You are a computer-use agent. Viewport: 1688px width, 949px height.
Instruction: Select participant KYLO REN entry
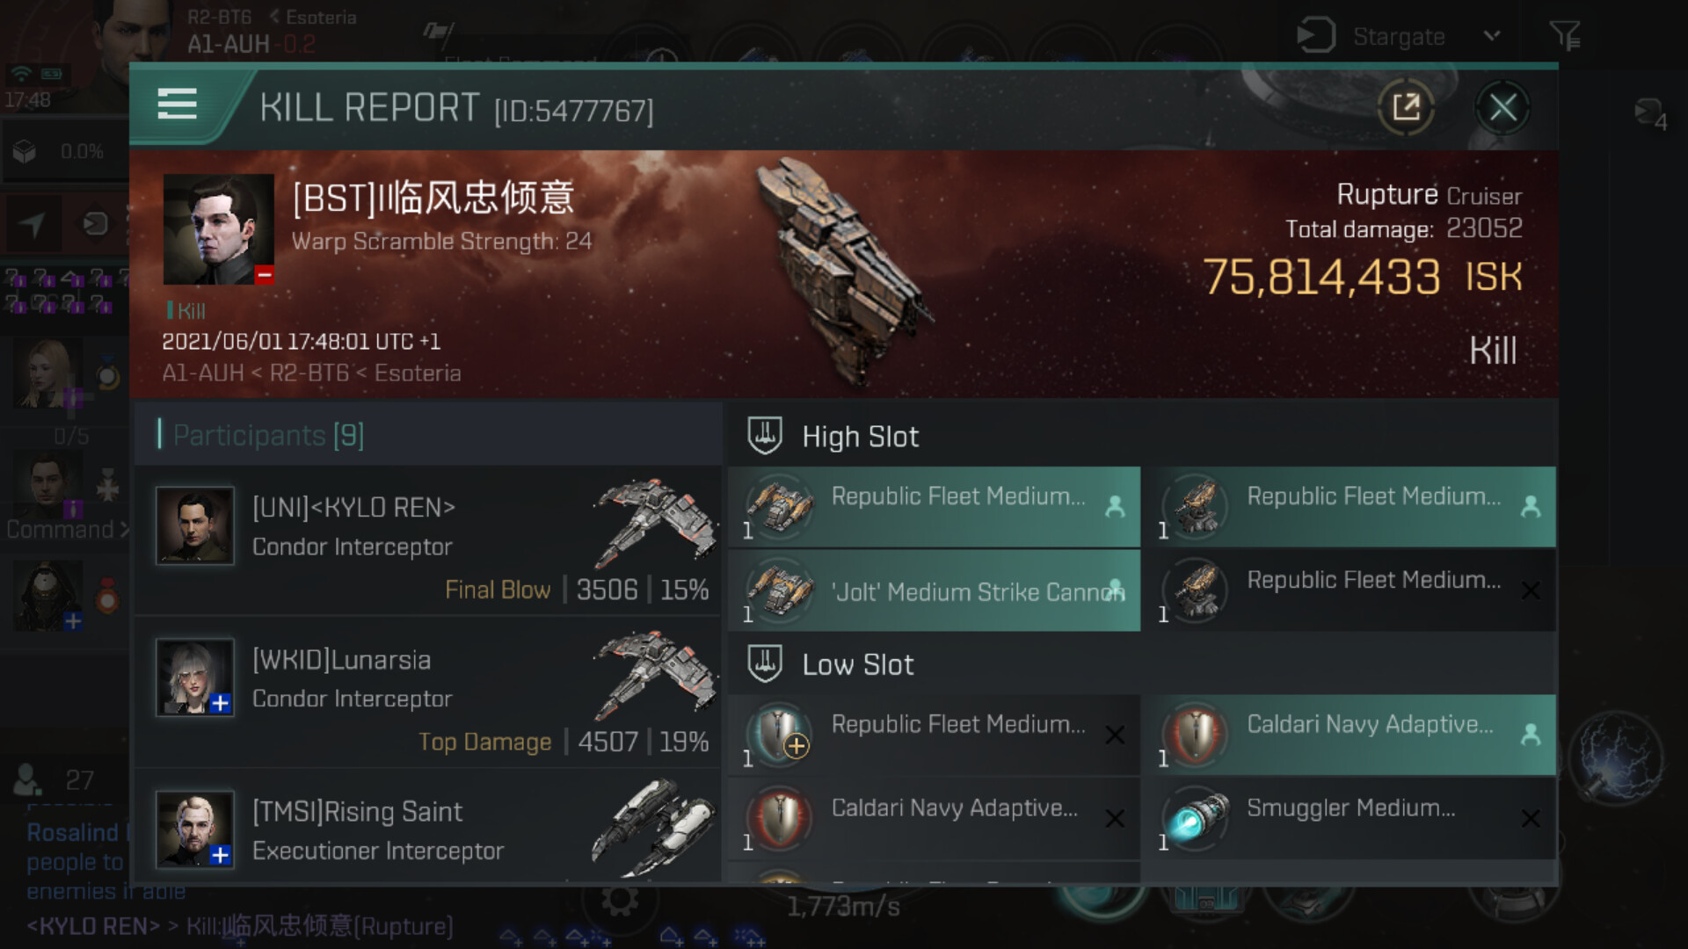pos(429,542)
